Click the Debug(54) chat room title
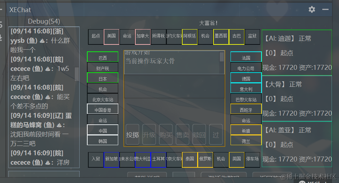Viewport: 339px width, 183px height. click(44, 22)
